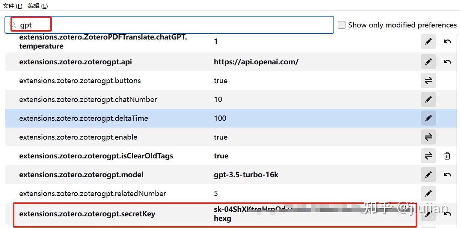460x228 pixels.
Task: Edit the highlighted deltaTime preference value
Action: click(428, 118)
